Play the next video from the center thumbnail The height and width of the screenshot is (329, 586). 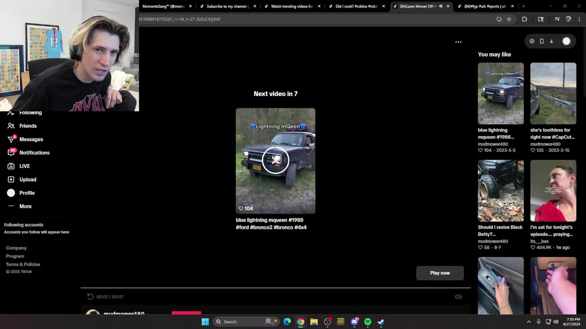tap(276, 161)
